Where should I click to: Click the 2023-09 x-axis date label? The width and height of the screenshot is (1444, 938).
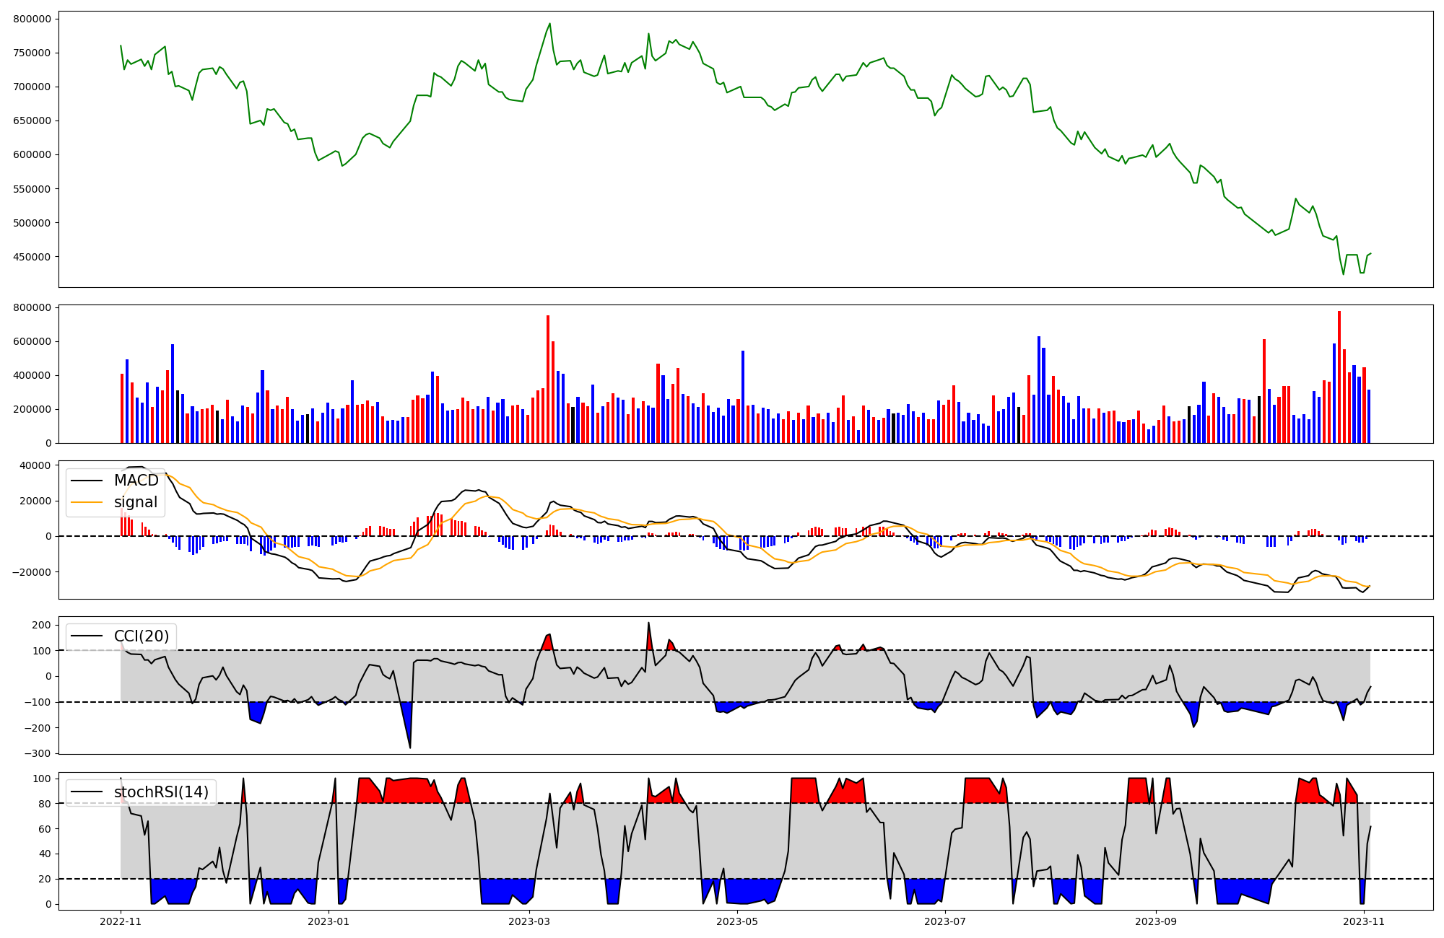pyautogui.click(x=1156, y=921)
